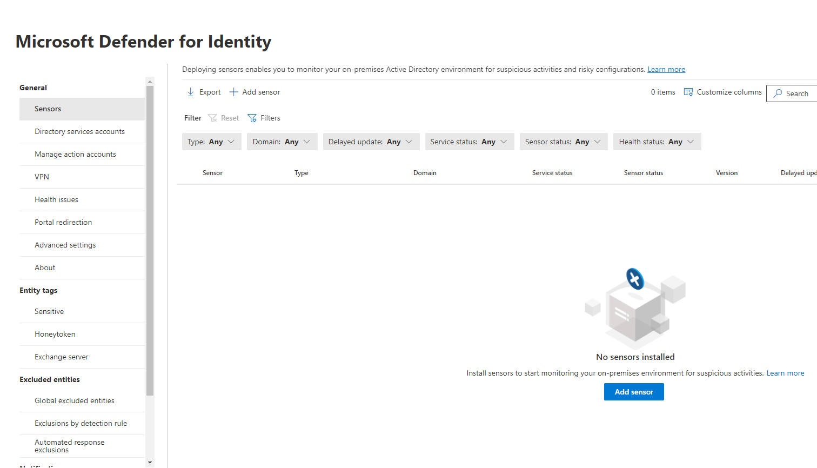
Task: Focus the Search input field
Action: pyautogui.click(x=792, y=93)
